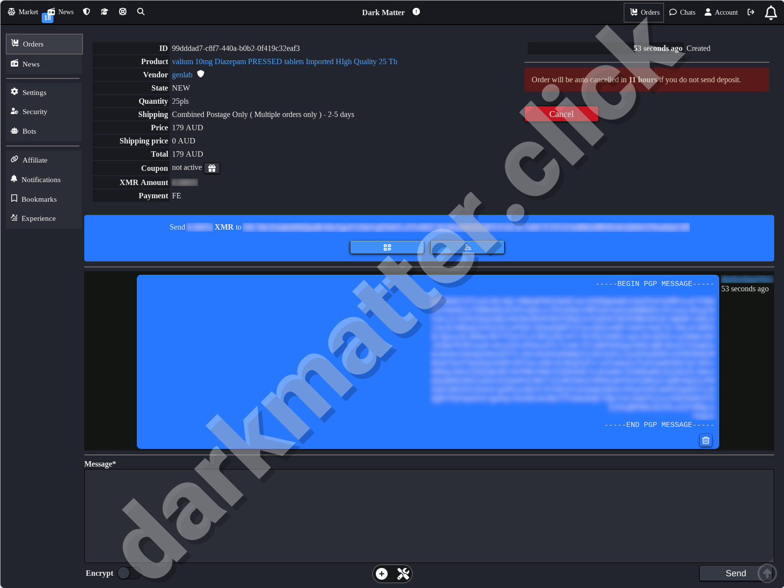Delete the PGP message using the trash icon

click(x=705, y=440)
